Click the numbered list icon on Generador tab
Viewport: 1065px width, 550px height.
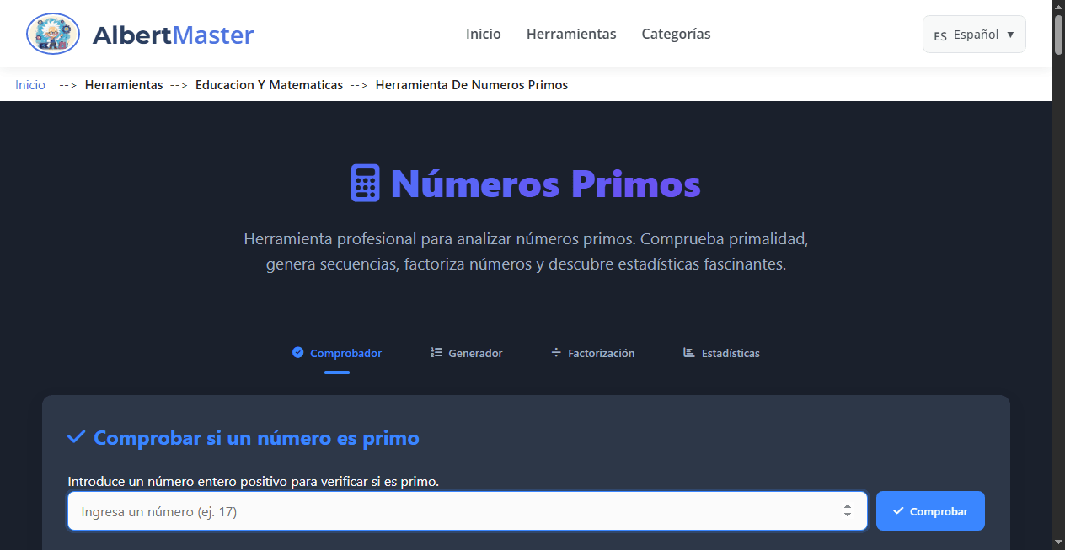(x=436, y=353)
